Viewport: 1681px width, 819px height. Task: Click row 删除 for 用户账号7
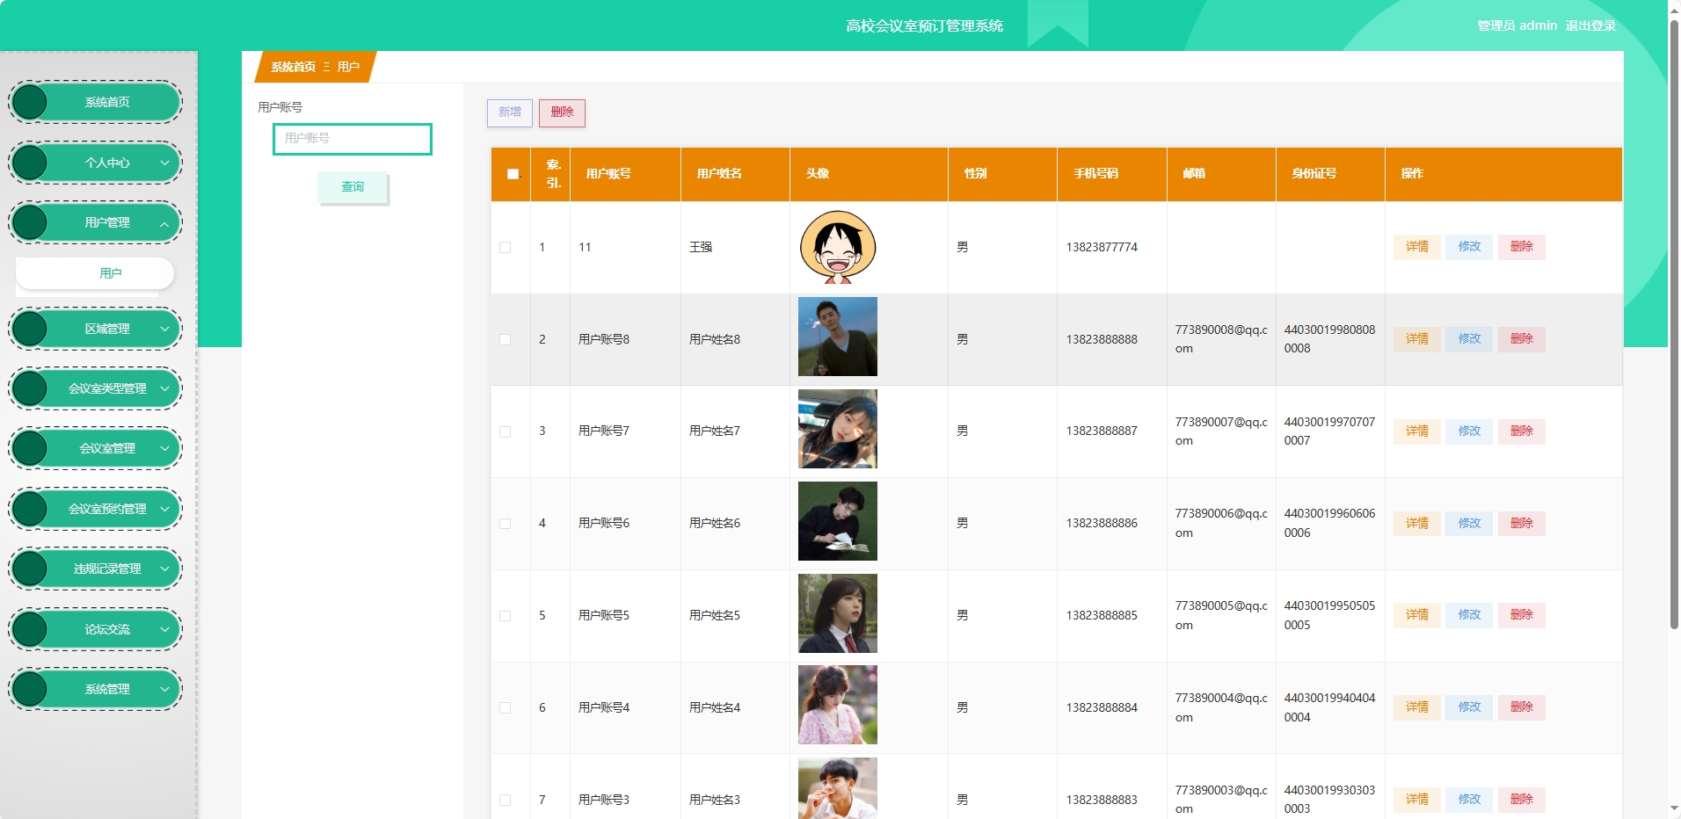(x=1522, y=431)
